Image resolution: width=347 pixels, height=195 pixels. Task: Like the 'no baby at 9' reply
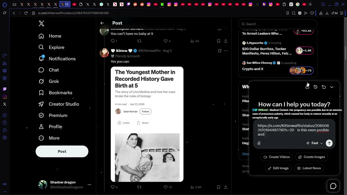(167, 41)
